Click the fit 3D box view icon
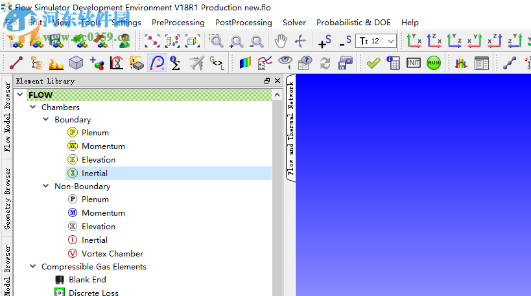The height and width of the screenshot is (296, 531). [x=193, y=41]
